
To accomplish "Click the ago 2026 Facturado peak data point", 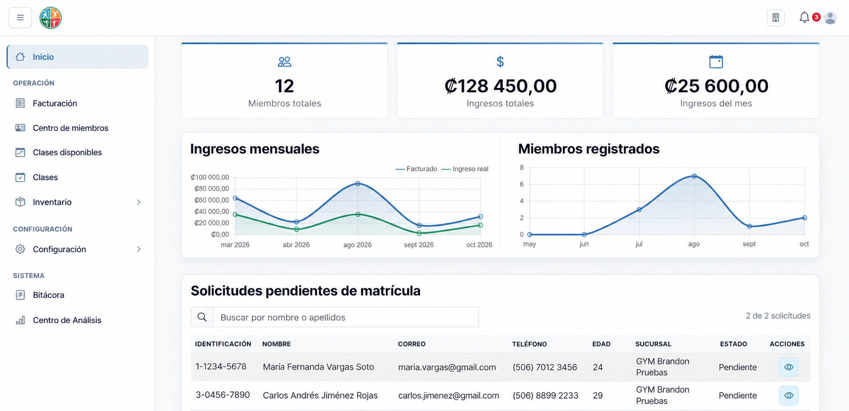I will 358,184.
